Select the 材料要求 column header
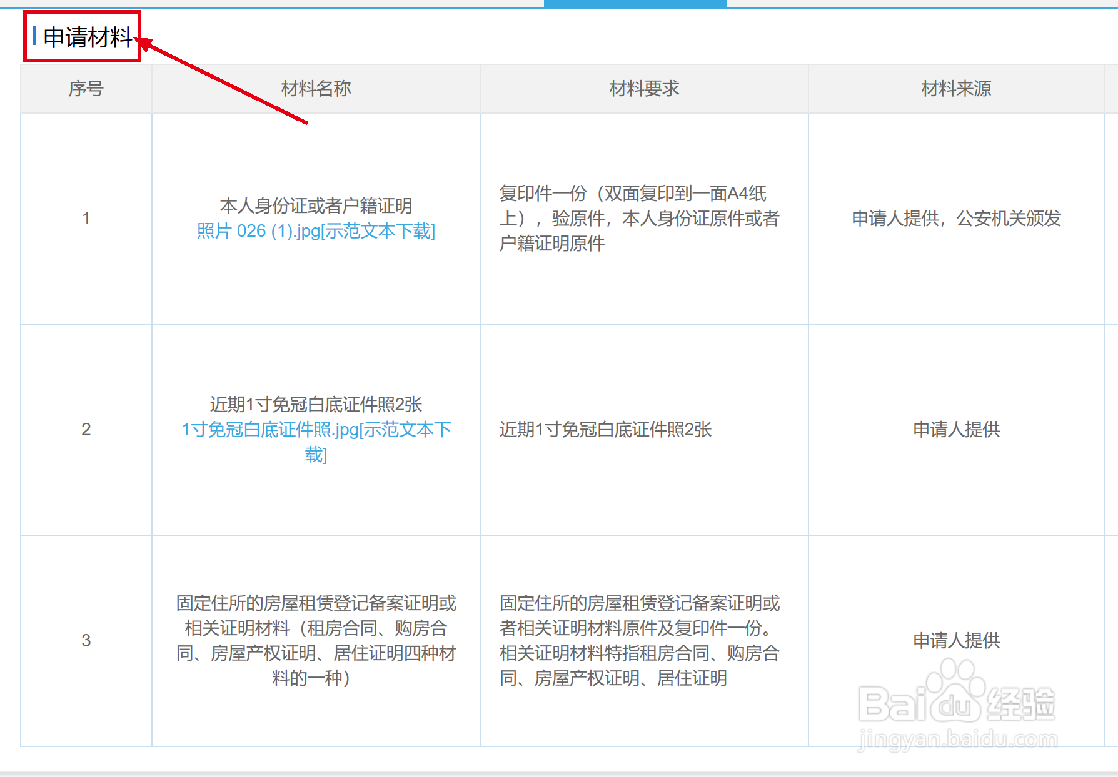The height and width of the screenshot is (777, 1118). click(x=644, y=89)
